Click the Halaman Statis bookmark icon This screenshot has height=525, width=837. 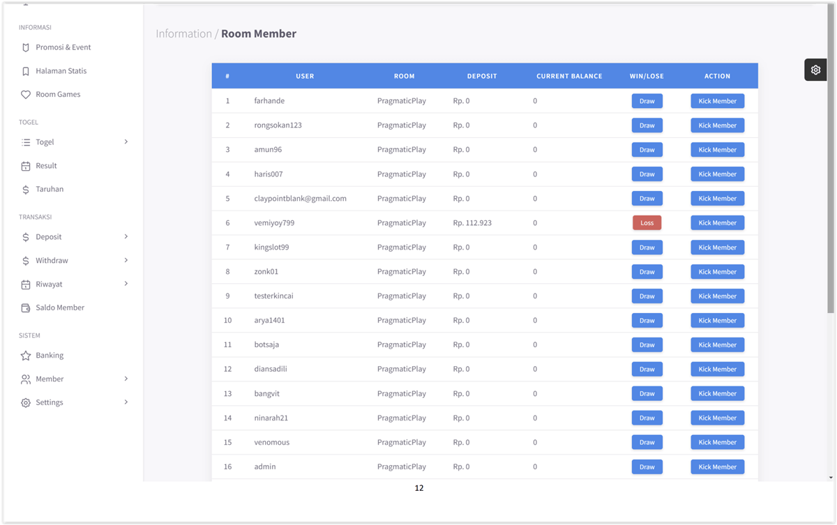(24, 70)
